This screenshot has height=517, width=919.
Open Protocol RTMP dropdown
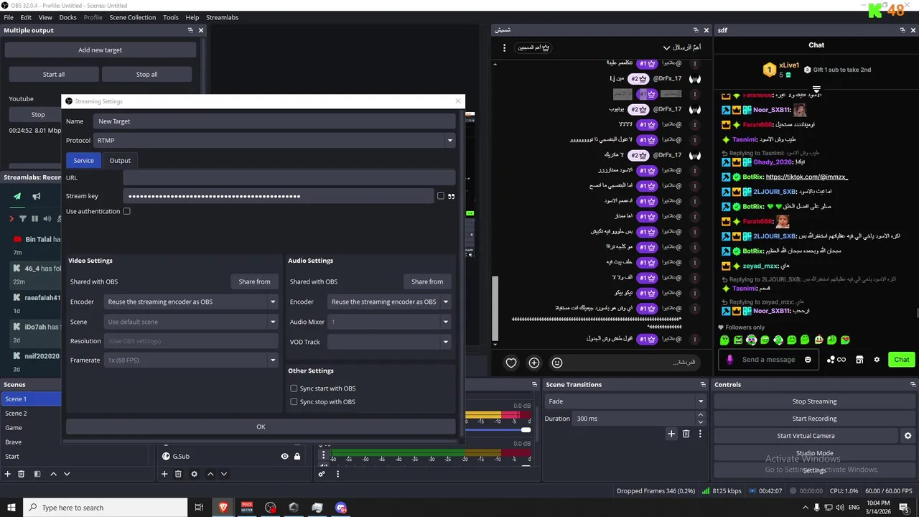point(275,141)
